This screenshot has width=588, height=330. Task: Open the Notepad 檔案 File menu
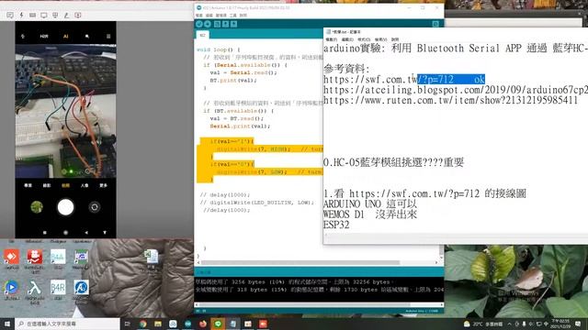click(331, 39)
